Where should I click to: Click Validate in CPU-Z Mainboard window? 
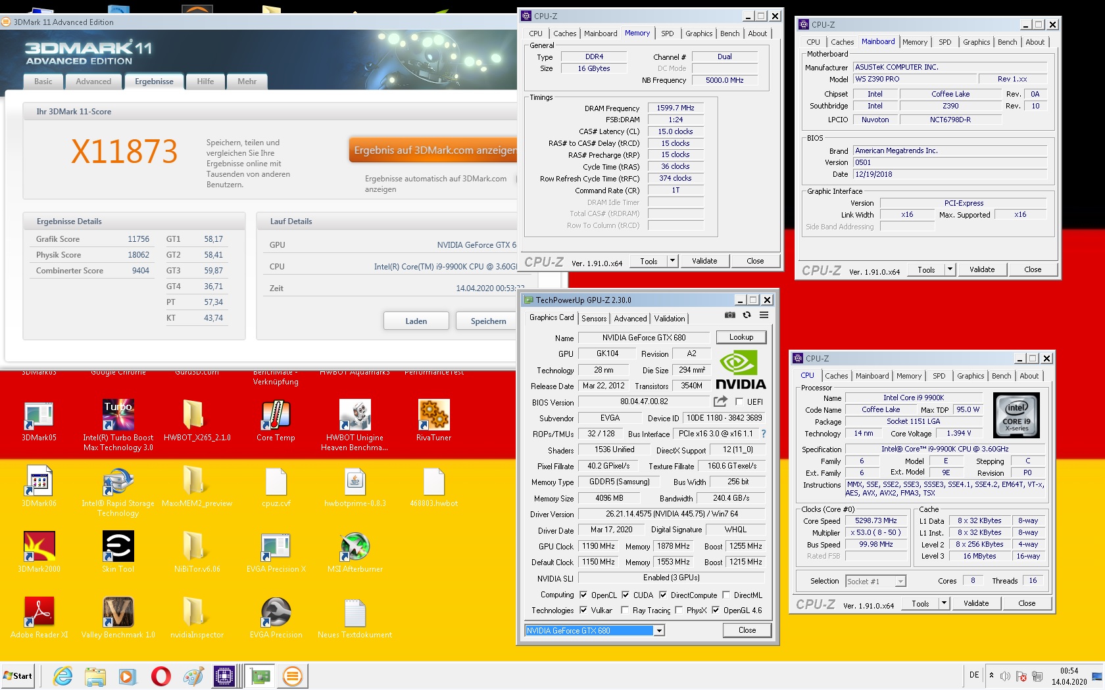pyautogui.click(x=982, y=269)
